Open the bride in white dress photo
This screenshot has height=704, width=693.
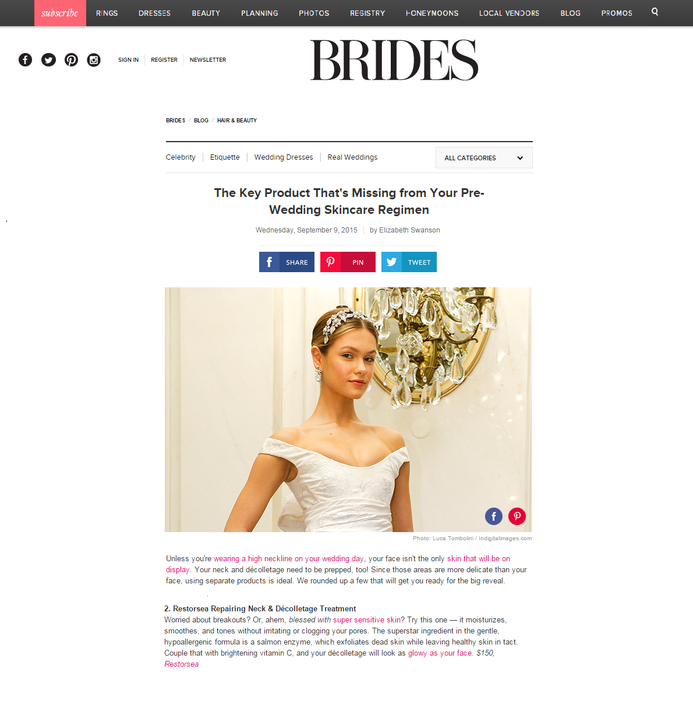click(348, 410)
